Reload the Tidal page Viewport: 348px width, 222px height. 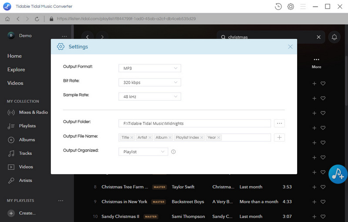pyautogui.click(x=37, y=19)
